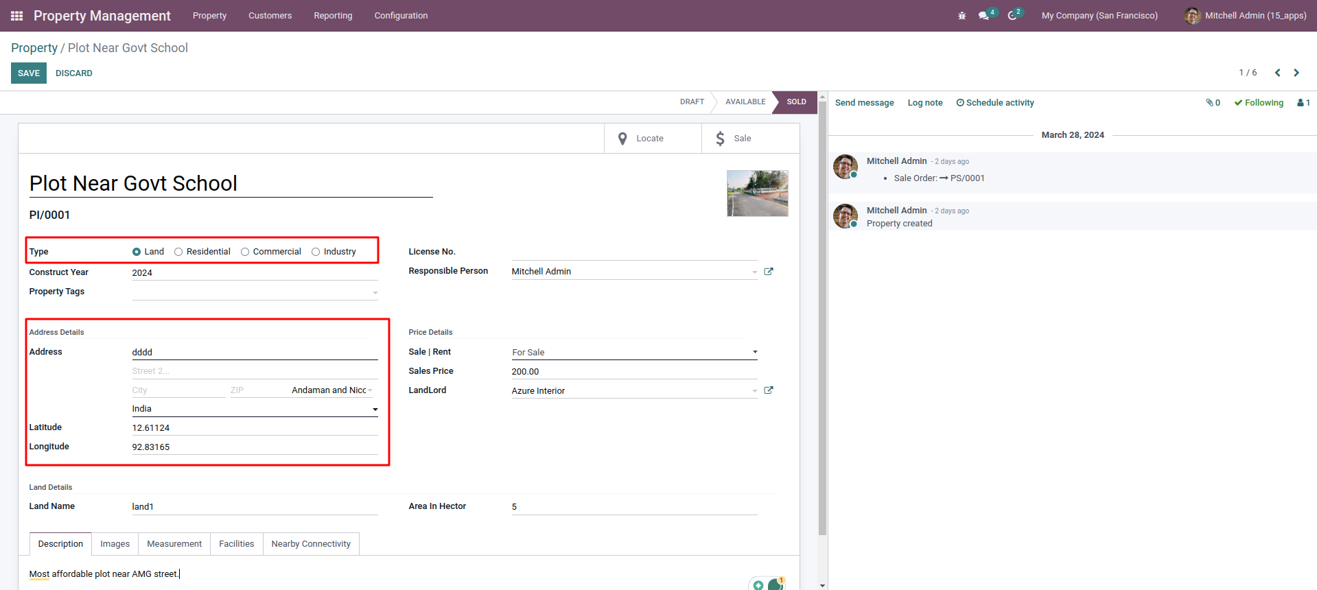Click the Street 2 input field
Viewport: 1317px width, 590px height.
[255, 371]
